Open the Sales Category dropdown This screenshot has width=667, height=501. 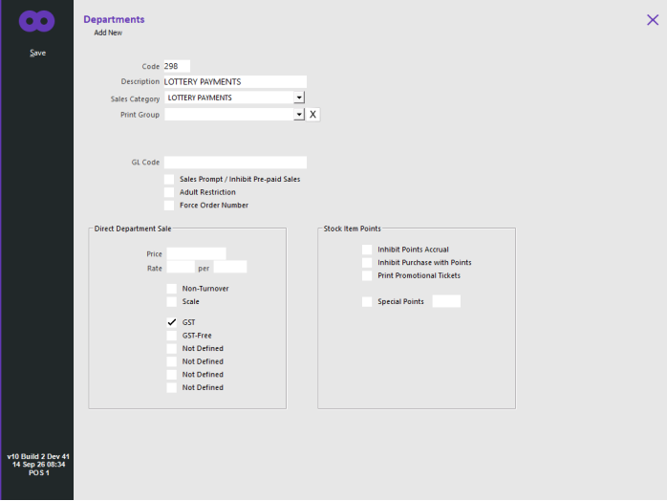[x=299, y=98]
